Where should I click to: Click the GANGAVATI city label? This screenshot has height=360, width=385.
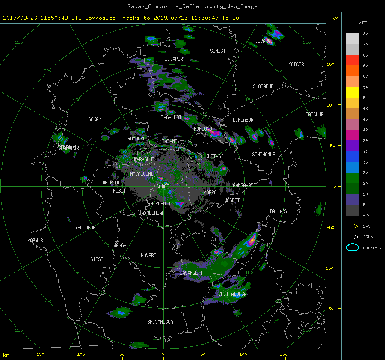click(x=244, y=185)
